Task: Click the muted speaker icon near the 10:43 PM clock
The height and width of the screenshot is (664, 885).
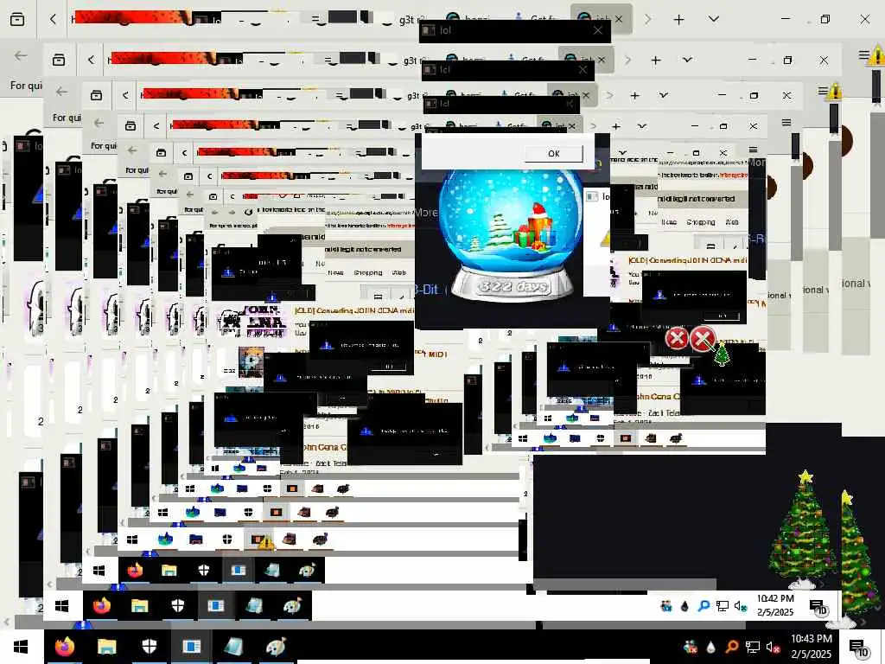Action: 773,647
